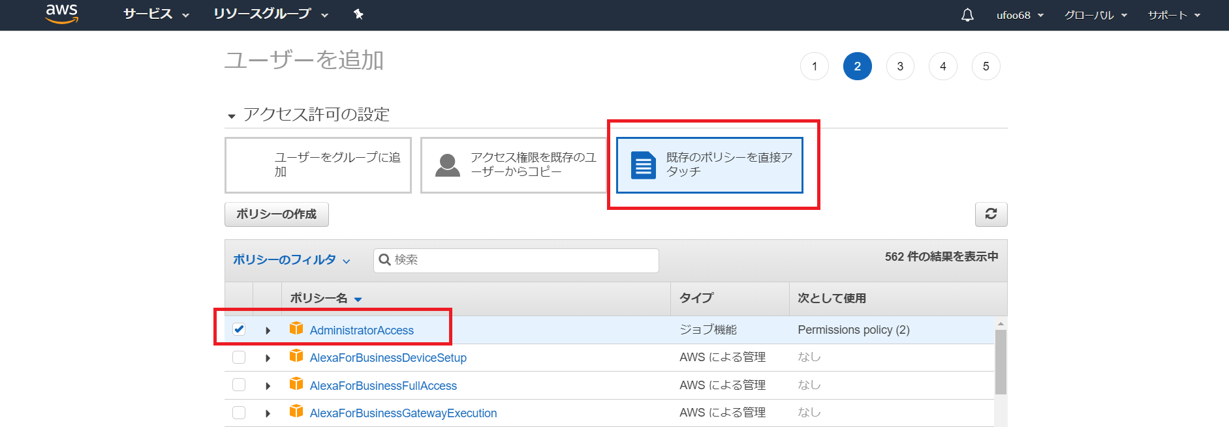Expand the AlexaForBusinessFullAccess row details

point(268,386)
